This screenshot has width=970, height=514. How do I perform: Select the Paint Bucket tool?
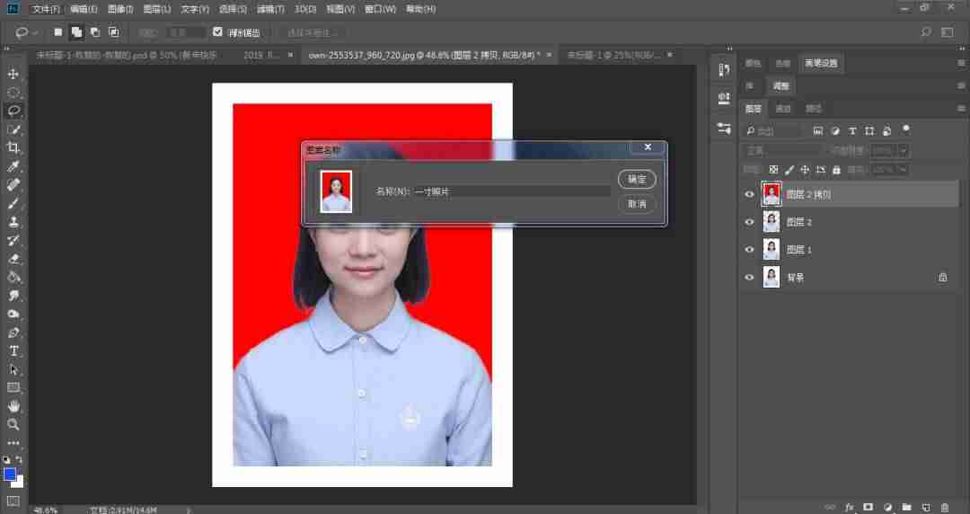click(x=13, y=277)
